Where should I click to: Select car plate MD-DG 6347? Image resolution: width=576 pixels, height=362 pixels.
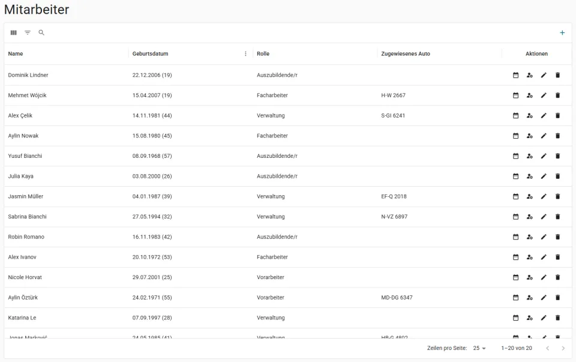click(397, 297)
